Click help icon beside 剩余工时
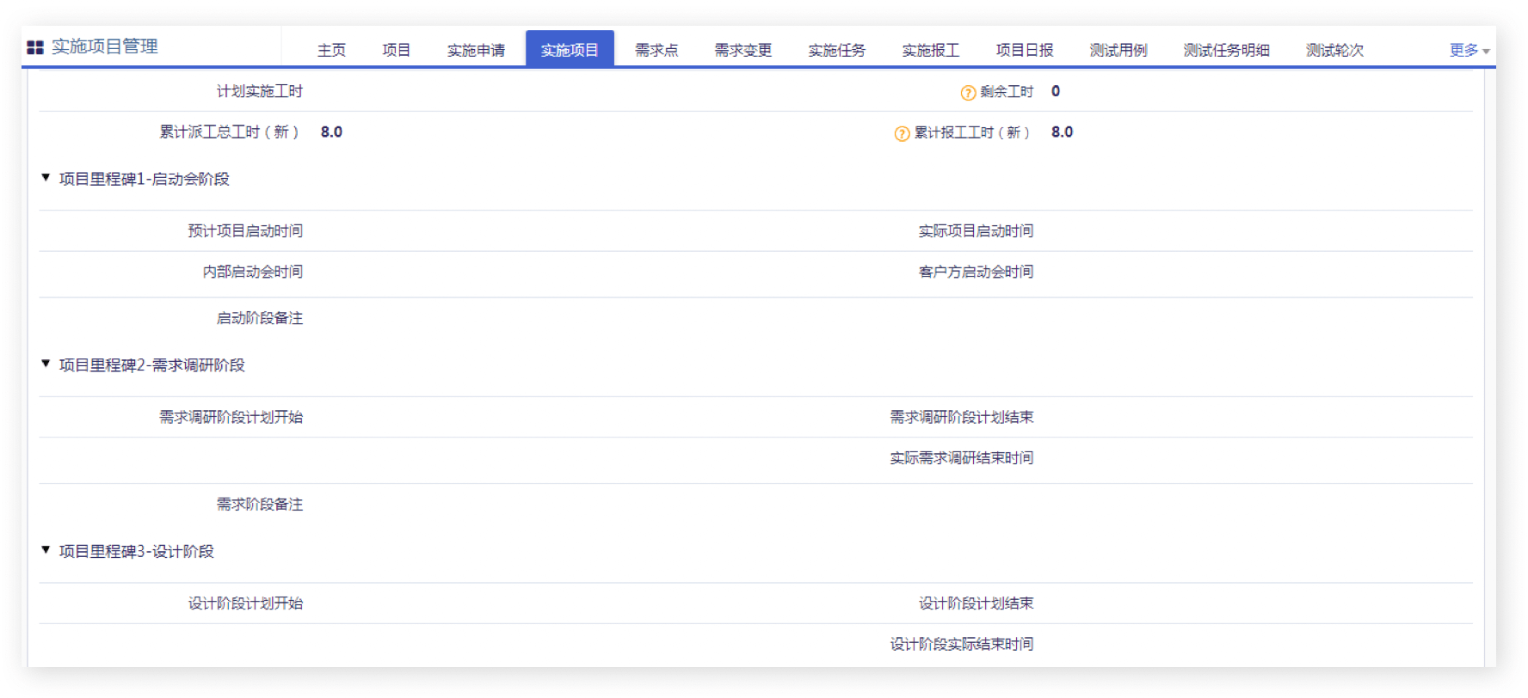Screen dimensions: 1528x698 click(x=968, y=93)
